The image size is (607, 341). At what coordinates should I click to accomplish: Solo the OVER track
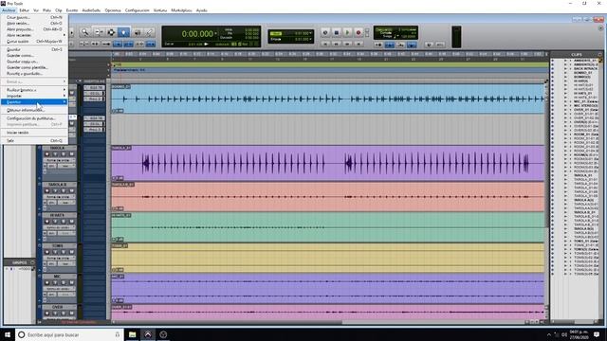point(64,314)
